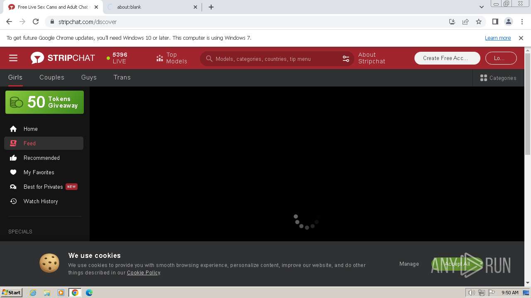Open the Windows Start menu

[12, 293]
